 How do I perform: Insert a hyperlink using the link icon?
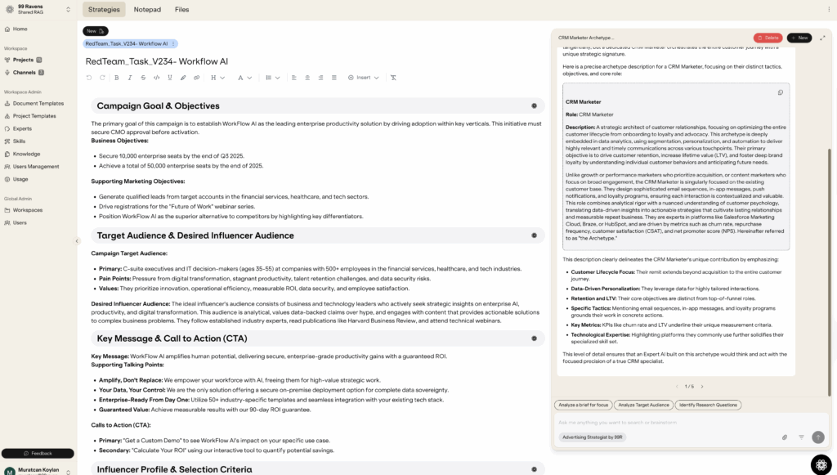coord(196,78)
